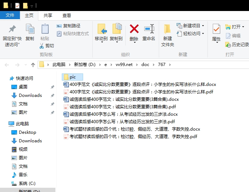Create a New folder (新建文件夹)
This screenshot has width=249, height=192.
(x=167, y=35)
